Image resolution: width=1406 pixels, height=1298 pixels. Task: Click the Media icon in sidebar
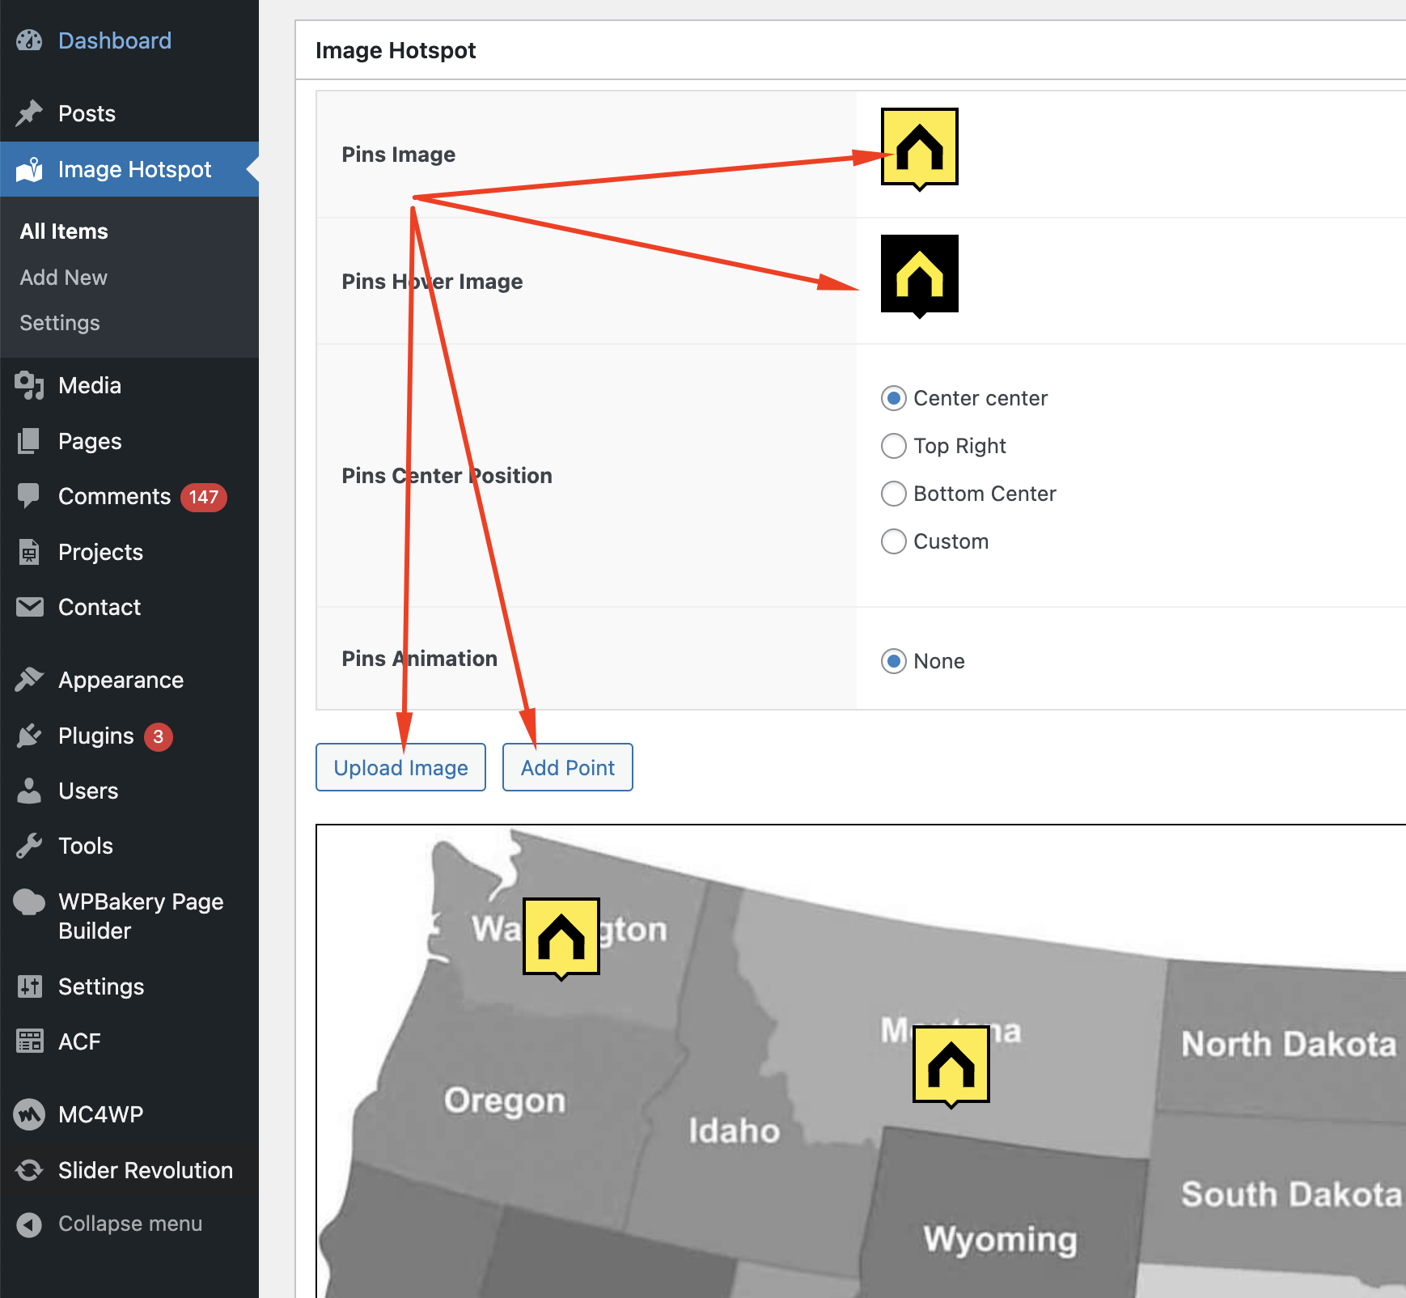[29, 385]
